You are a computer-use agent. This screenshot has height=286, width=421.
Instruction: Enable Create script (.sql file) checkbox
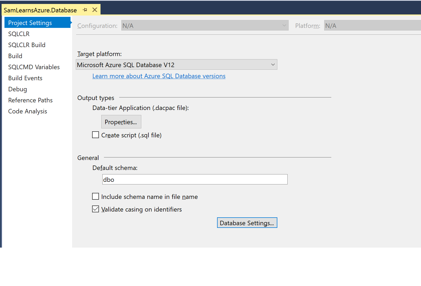pos(96,135)
